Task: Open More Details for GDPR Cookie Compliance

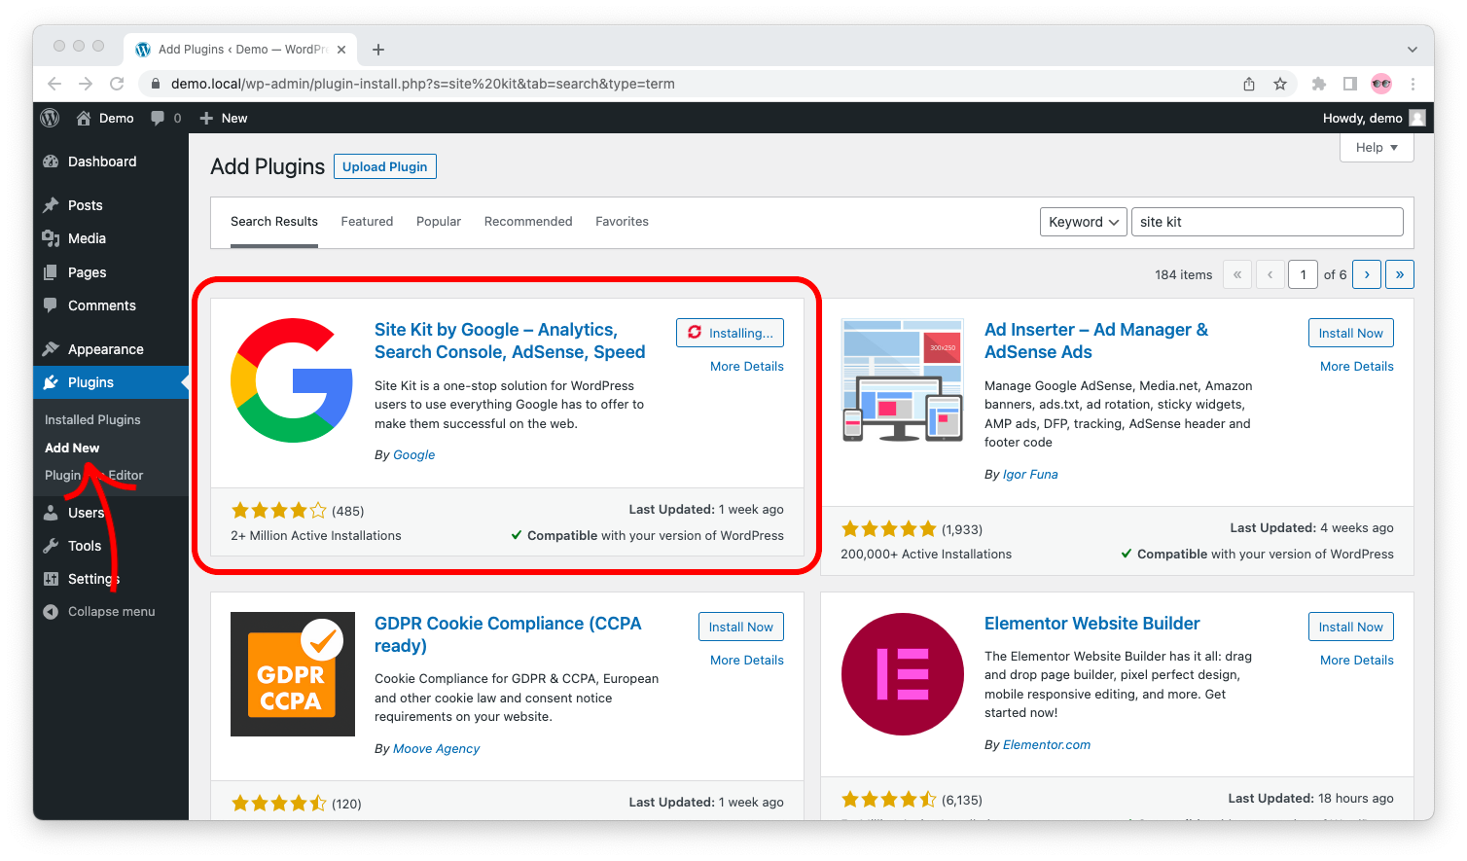Action: (746, 661)
